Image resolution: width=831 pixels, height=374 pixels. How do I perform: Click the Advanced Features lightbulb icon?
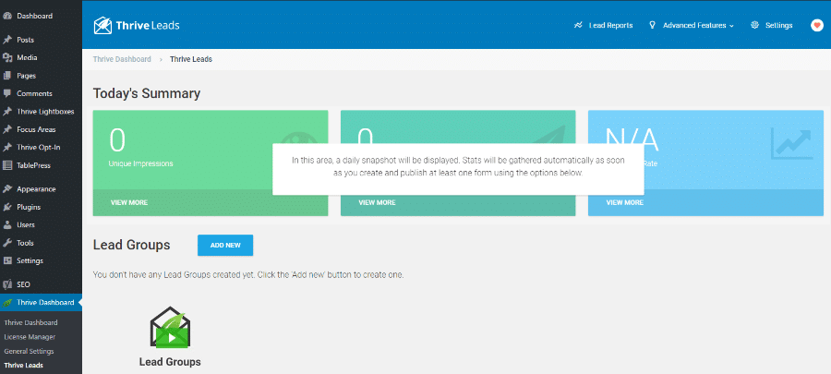coord(653,25)
